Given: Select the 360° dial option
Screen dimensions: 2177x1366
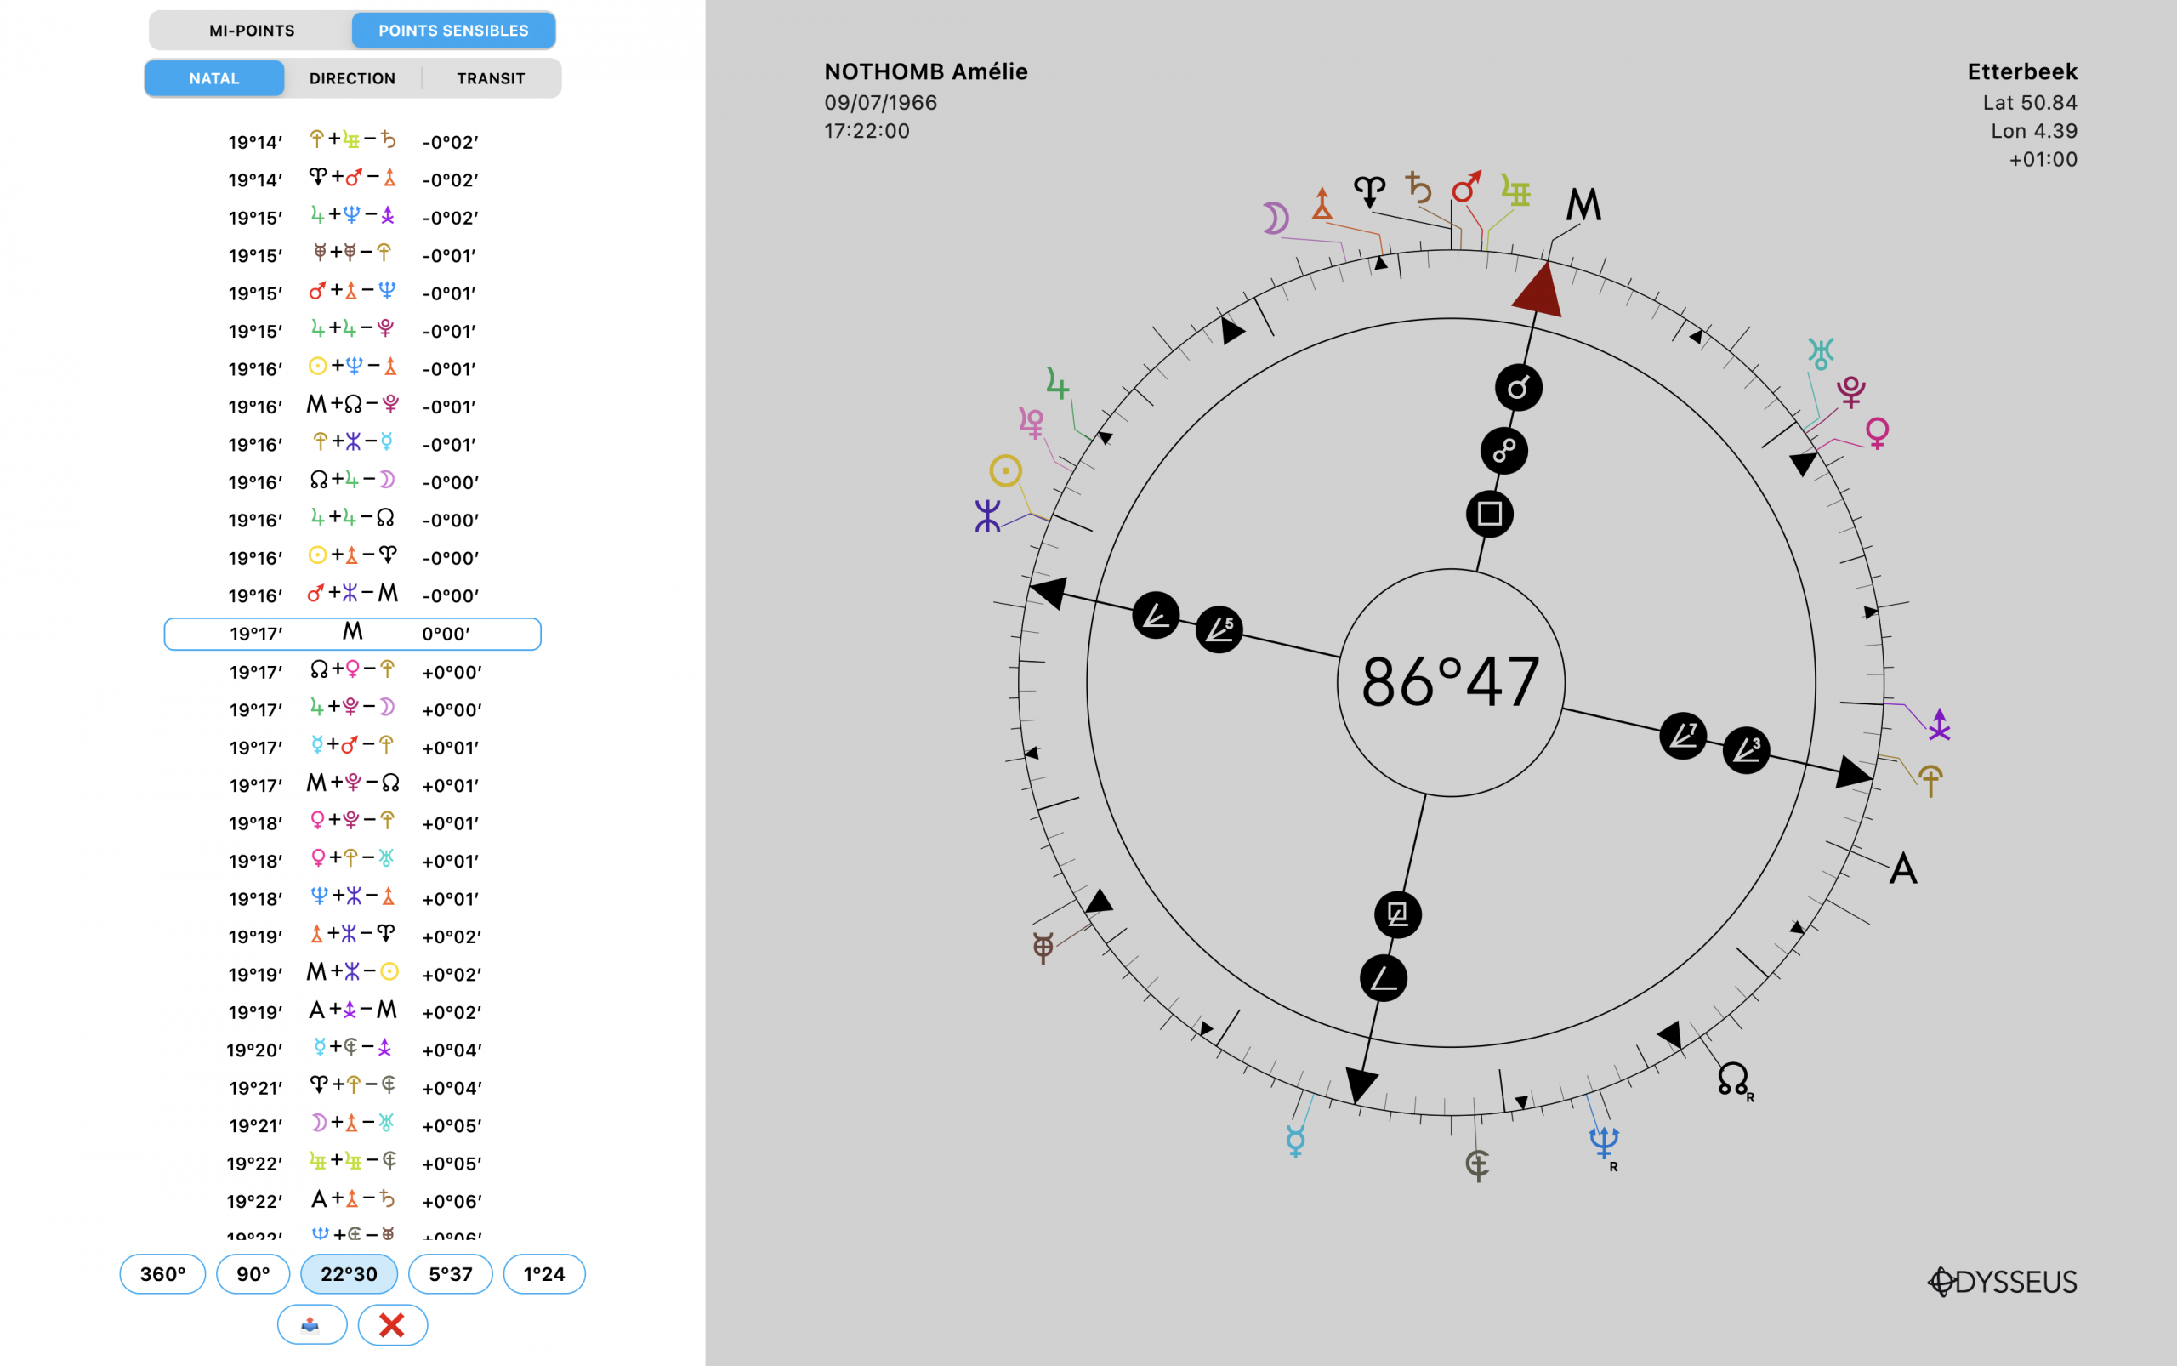Looking at the screenshot, I should 162,1274.
